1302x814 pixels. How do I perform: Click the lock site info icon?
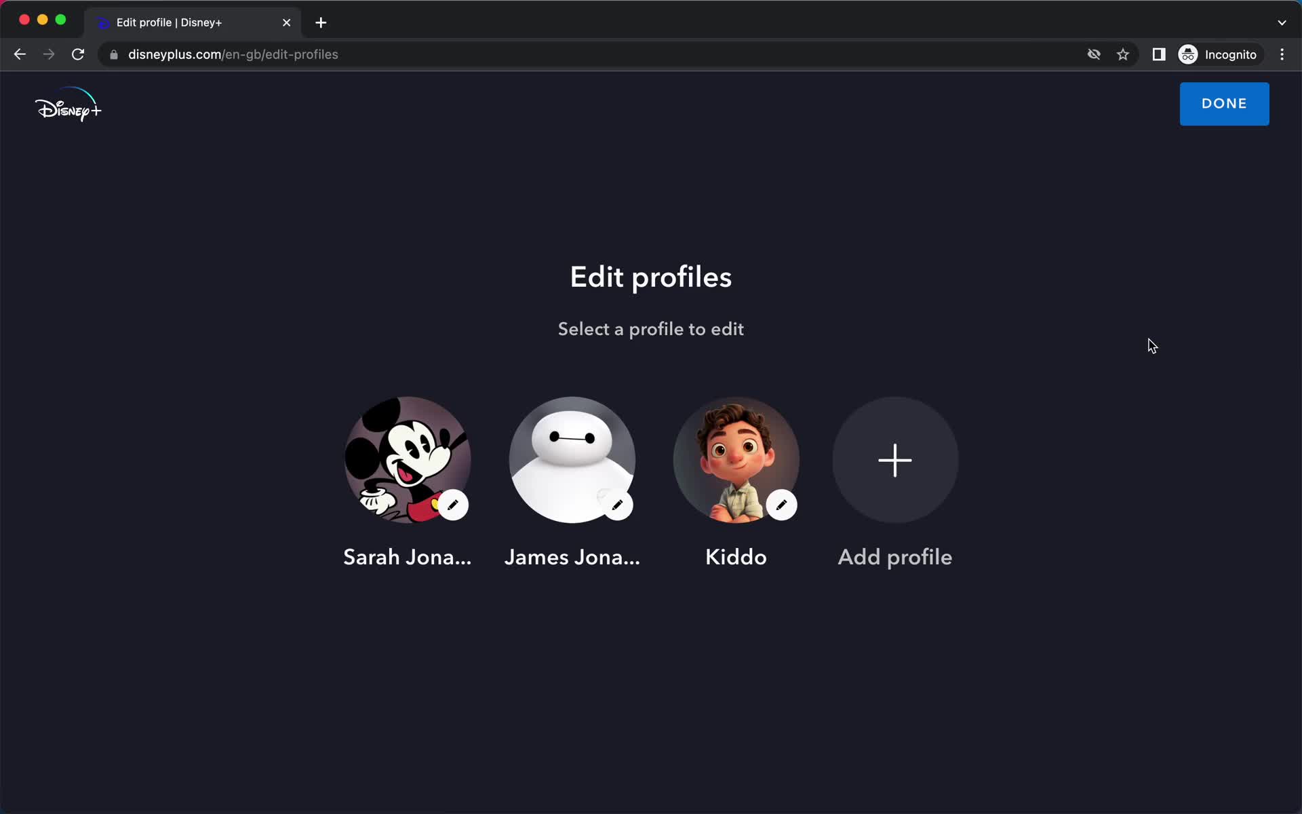[x=114, y=54]
